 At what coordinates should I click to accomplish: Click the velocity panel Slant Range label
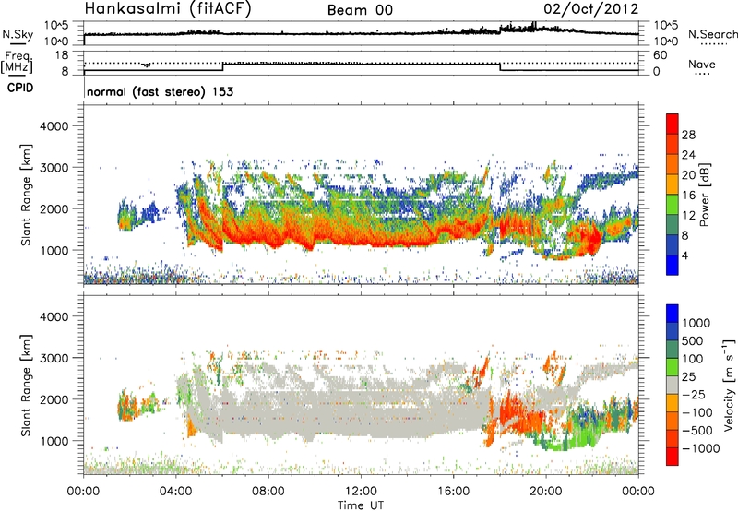pos(26,386)
